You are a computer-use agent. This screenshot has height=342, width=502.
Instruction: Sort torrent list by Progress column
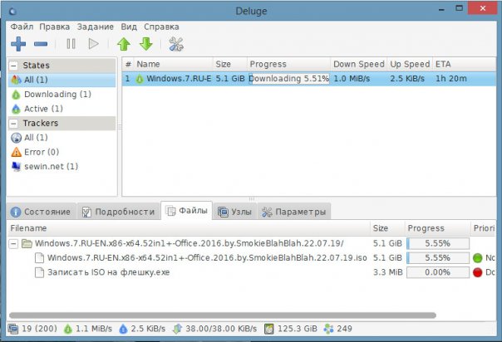[x=288, y=64]
